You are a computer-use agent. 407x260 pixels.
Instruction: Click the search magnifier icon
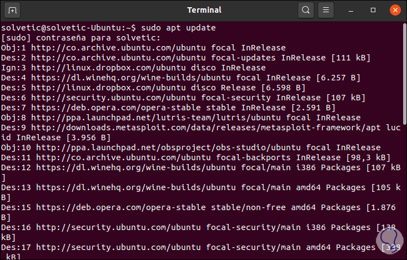[x=305, y=10]
